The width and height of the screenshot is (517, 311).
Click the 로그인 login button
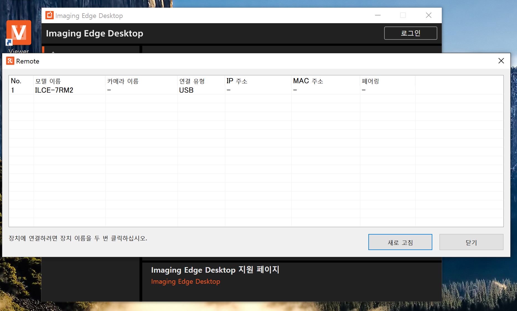click(x=411, y=33)
